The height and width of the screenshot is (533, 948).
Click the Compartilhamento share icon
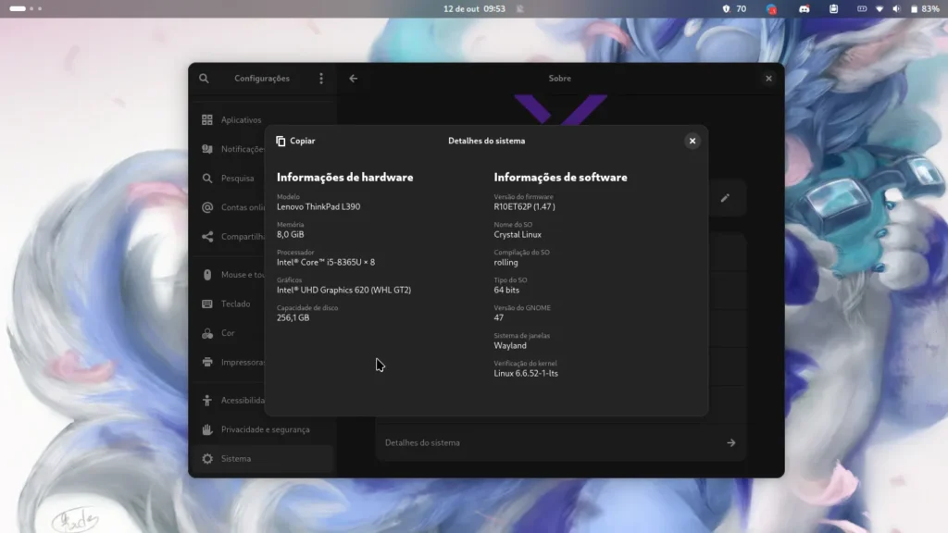coord(207,236)
